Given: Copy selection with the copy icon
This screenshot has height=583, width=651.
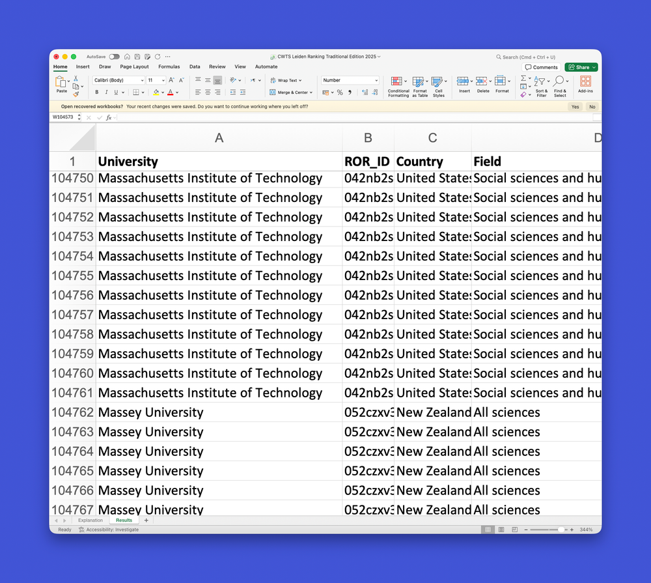Looking at the screenshot, I should point(76,87).
